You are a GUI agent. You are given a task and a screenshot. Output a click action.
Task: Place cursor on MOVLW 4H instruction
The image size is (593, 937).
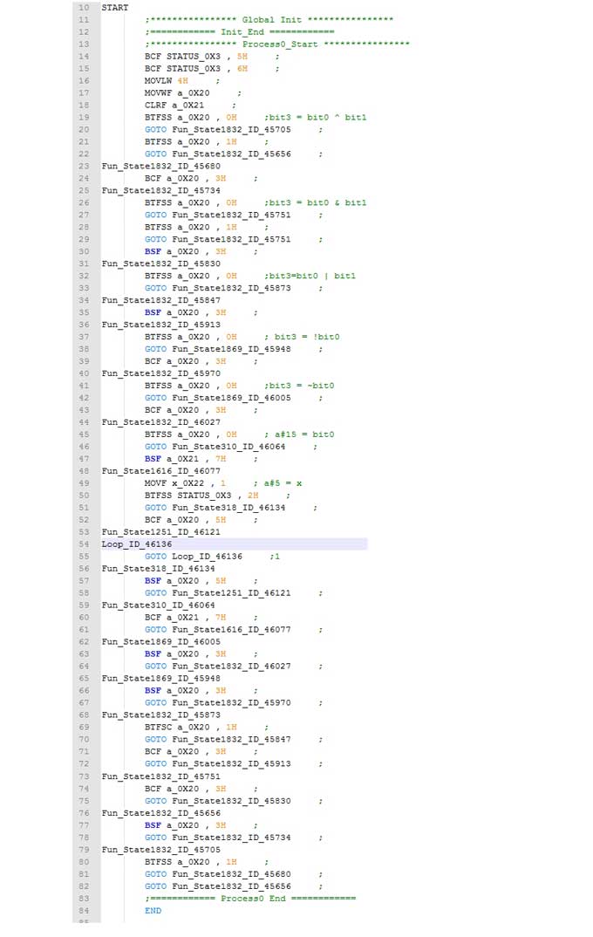tap(166, 80)
